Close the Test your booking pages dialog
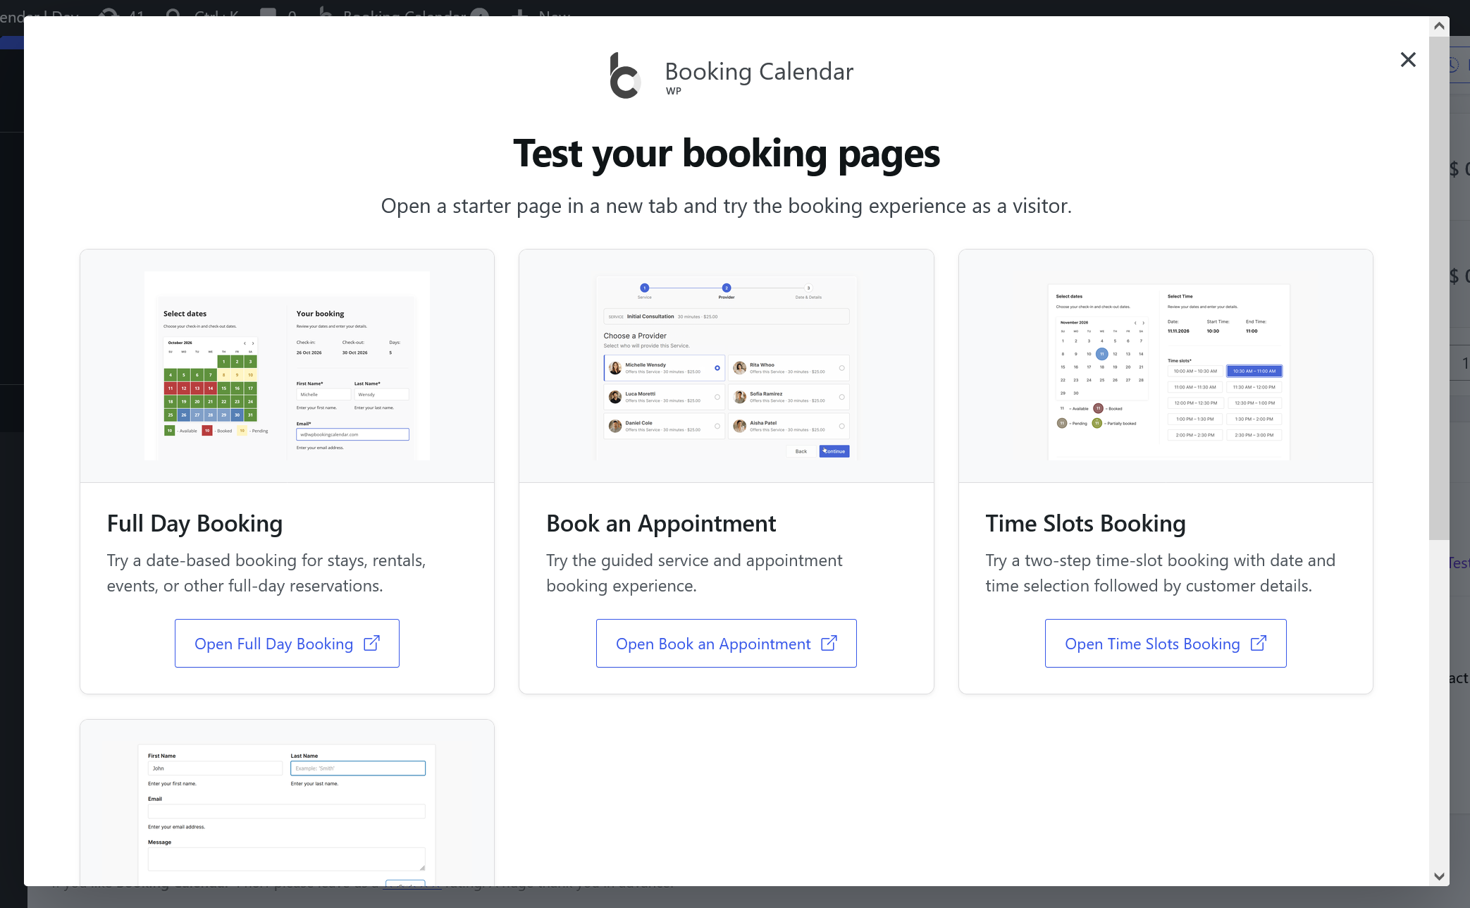 (x=1408, y=60)
